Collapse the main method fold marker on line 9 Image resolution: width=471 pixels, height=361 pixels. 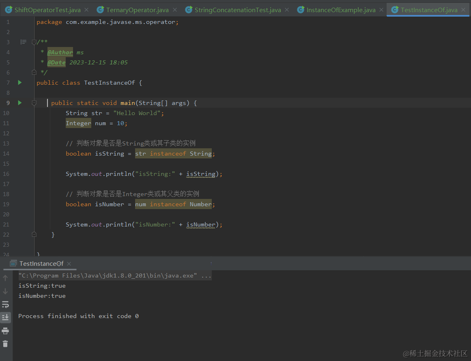[x=34, y=103]
